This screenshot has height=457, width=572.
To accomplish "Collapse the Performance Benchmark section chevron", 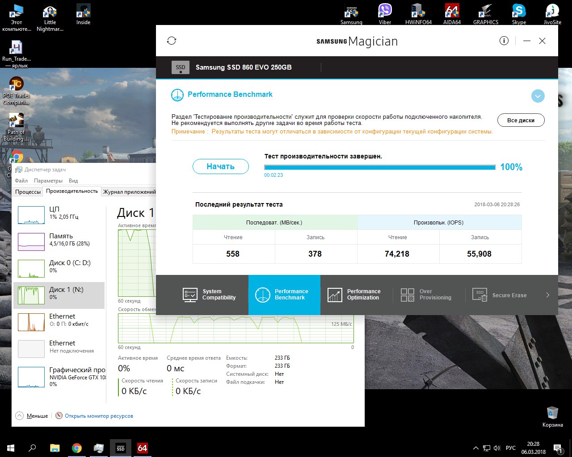I will click(x=538, y=96).
